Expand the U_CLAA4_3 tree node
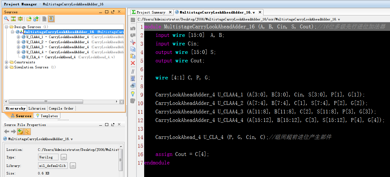The height and width of the screenshot is (177, 390). click(19, 47)
